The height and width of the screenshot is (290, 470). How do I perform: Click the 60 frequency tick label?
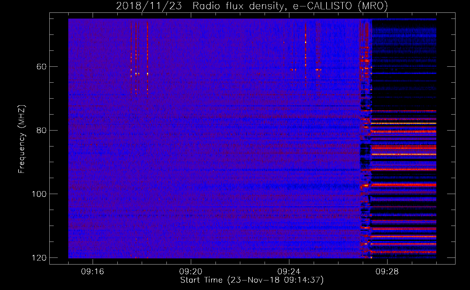click(42, 67)
